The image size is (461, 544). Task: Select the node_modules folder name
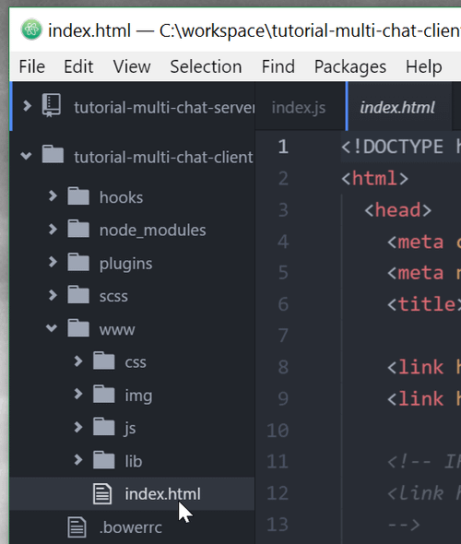coord(153,230)
